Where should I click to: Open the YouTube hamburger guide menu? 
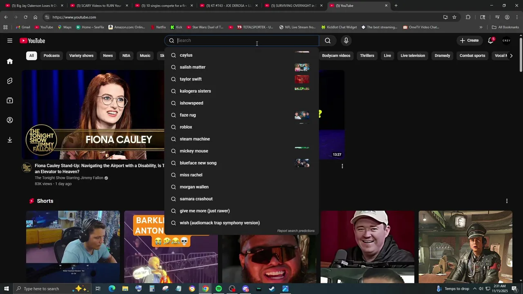pos(10,40)
